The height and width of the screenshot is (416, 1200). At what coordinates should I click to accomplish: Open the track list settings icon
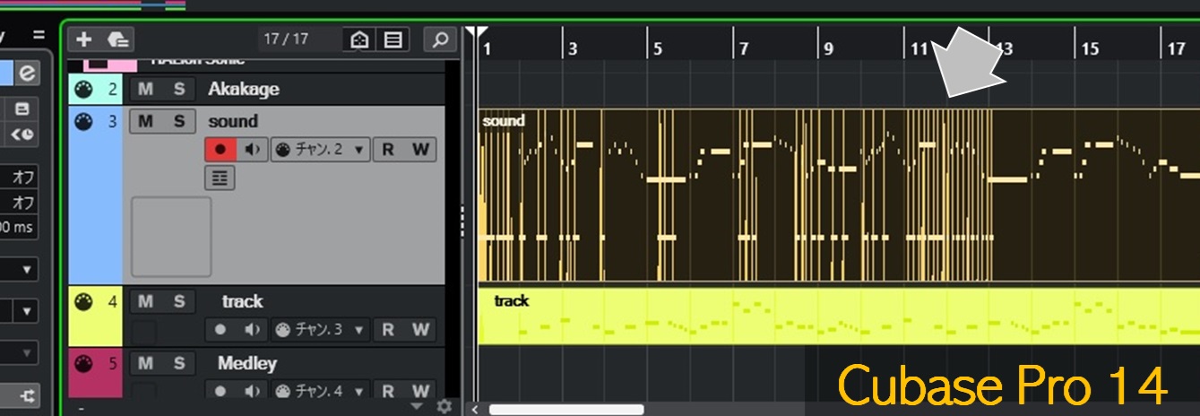(393, 39)
